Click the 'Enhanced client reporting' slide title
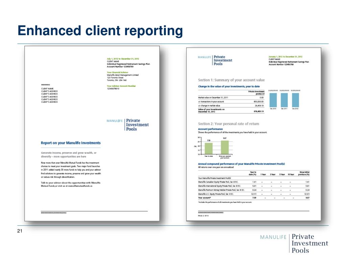Screen dimensions: 346x260 click(x=100, y=31)
